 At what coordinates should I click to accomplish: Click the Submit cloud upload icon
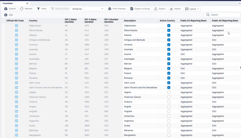(6, 9)
